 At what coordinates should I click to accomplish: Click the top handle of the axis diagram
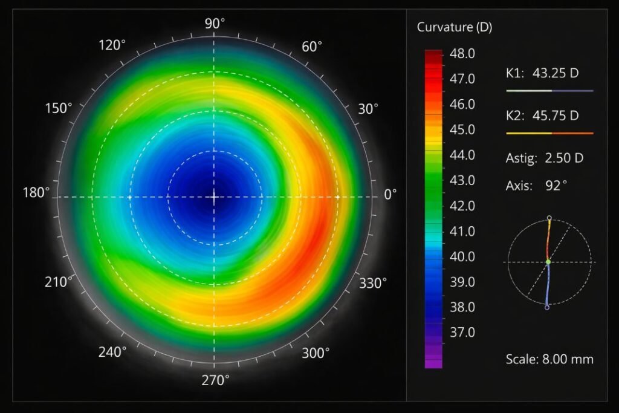point(549,218)
